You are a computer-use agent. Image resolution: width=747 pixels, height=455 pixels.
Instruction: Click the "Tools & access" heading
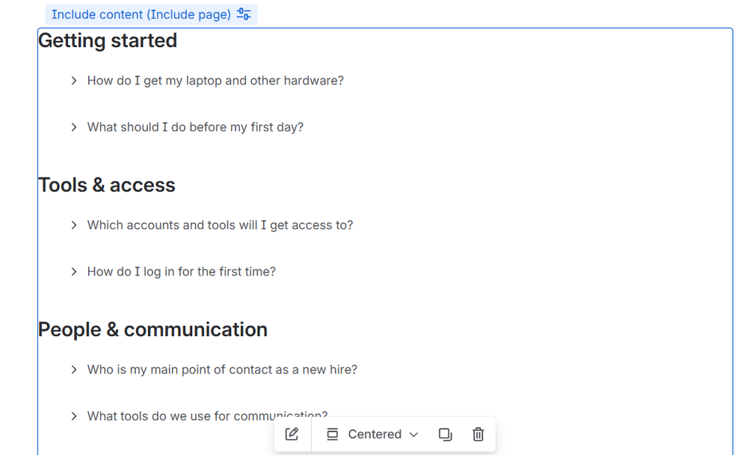pos(107,184)
